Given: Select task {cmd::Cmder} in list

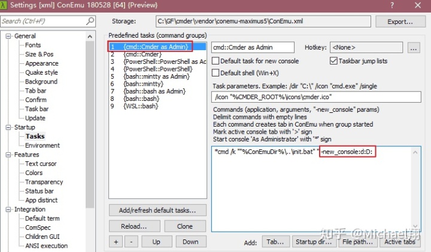Looking at the screenshot, I should pyautogui.click(x=157, y=54).
